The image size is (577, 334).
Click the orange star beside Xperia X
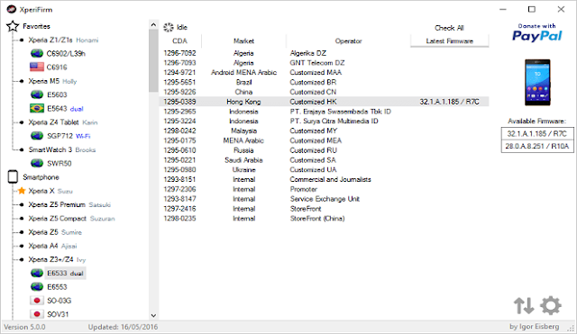tap(22, 191)
